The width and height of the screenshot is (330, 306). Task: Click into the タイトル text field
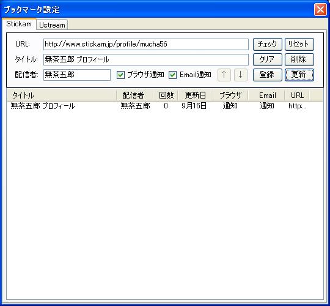pyautogui.click(x=146, y=59)
